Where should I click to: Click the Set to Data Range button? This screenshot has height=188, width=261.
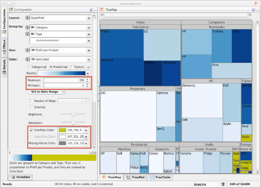click(x=44, y=92)
